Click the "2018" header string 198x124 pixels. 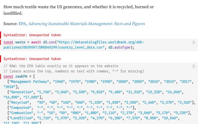[x=10, y=87]
